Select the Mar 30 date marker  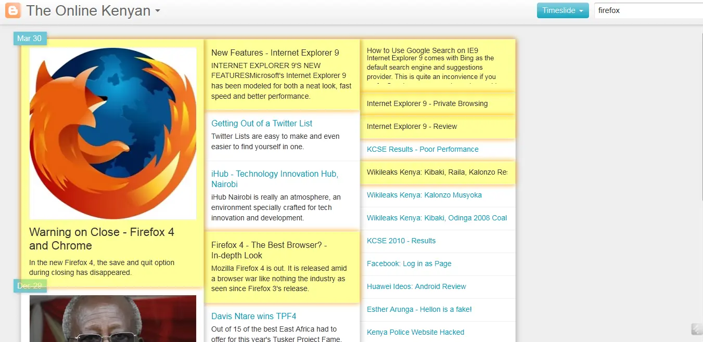click(x=30, y=38)
